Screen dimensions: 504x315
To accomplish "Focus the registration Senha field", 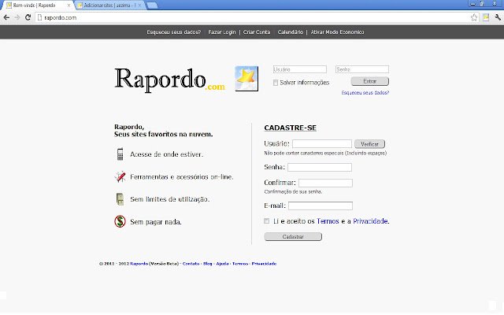I will 320,167.
